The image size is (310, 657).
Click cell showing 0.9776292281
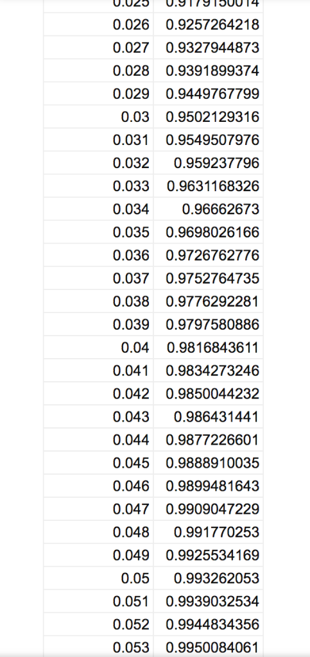[x=208, y=301]
